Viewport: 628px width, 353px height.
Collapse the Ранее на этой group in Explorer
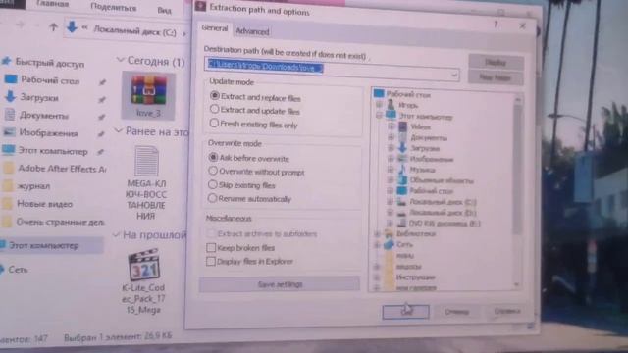[118, 130]
